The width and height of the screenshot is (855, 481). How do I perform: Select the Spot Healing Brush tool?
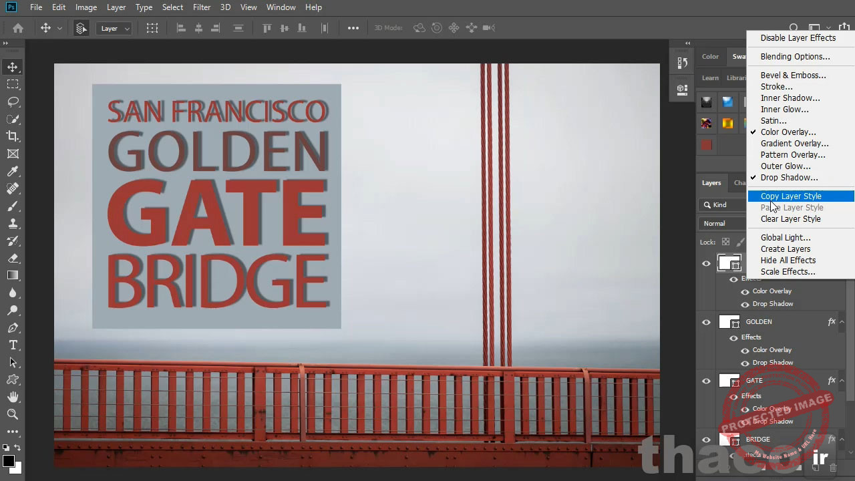click(x=13, y=188)
